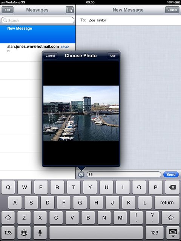Viewport: 181px width, 241px height.
Task: Select the New Message conversation row
Action: [38, 34]
